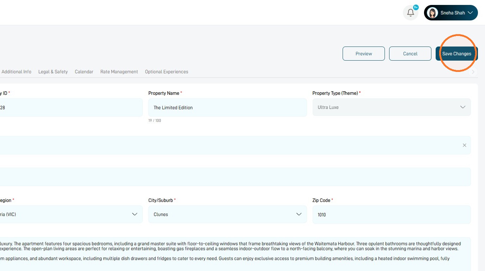
Task: Open the Property Type (Theme) dropdown
Action: tap(392, 107)
